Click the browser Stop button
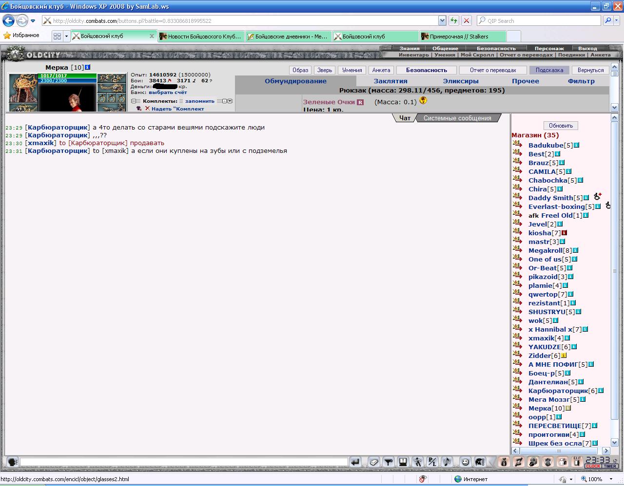The width and height of the screenshot is (624, 486). (467, 20)
